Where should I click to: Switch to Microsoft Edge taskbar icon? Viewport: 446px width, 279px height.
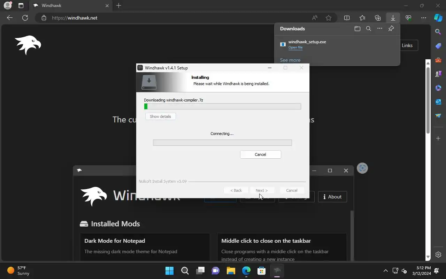[246, 271]
